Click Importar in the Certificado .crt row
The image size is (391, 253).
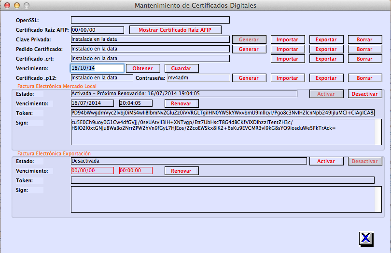[288, 59]
